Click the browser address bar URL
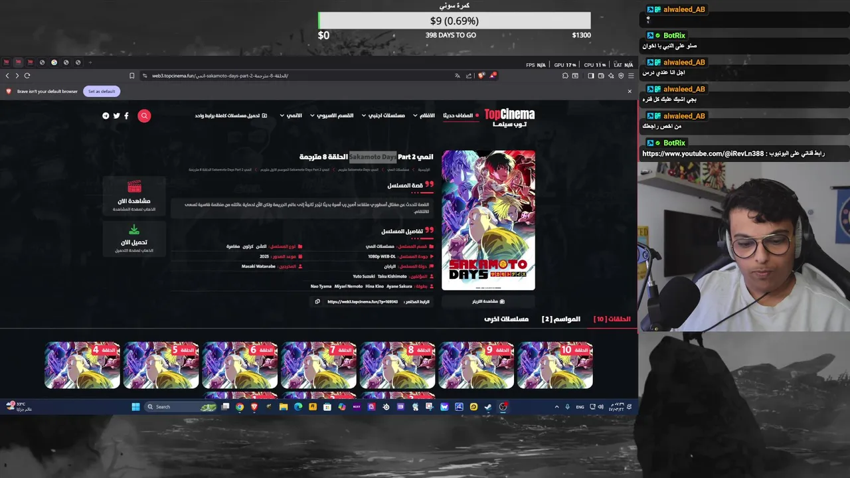This screenshot has height=478, width=850. pyautogui.click(x=220, y=76)
